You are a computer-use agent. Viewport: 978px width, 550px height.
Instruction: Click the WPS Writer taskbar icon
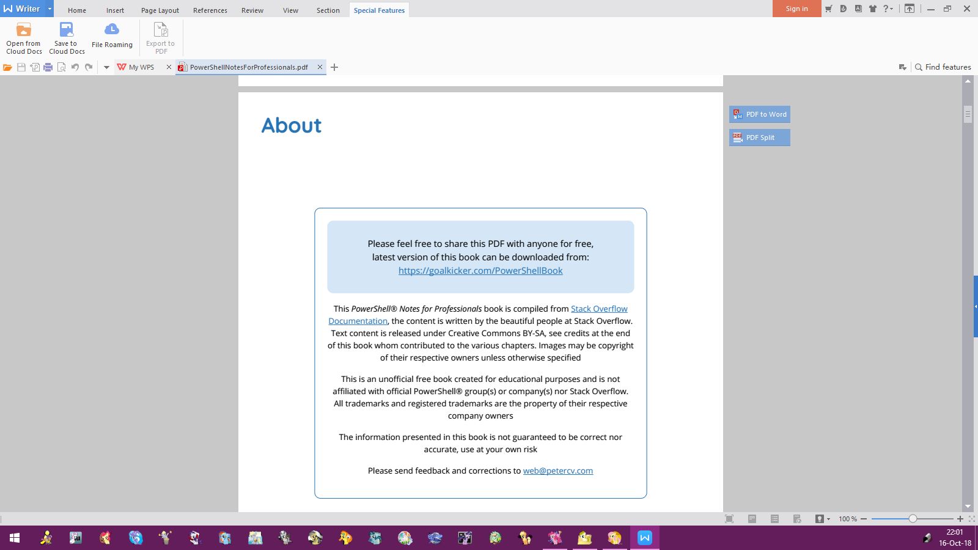pyautogui.click(x=645, y=538)
